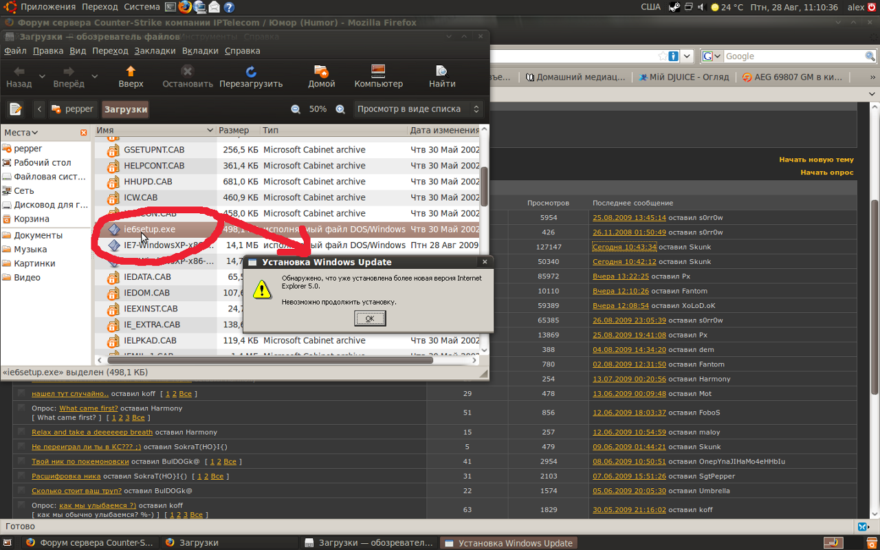Open the Google search engine selector dropdown
880x550 pixels.
point(712,56)
